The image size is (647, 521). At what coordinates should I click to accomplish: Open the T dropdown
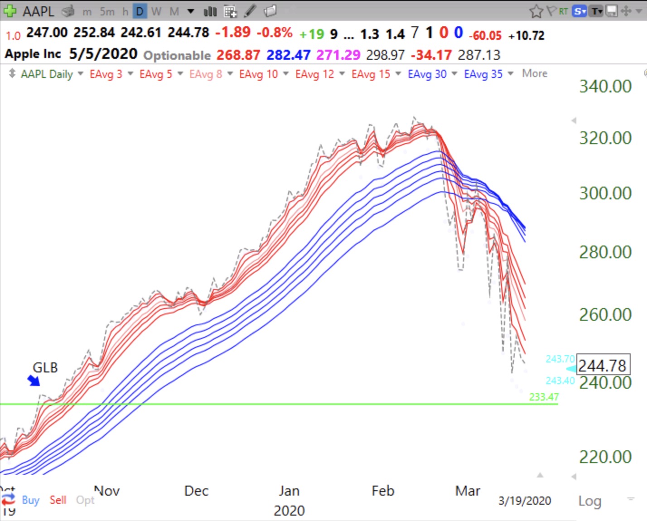(x=596, y=11)
